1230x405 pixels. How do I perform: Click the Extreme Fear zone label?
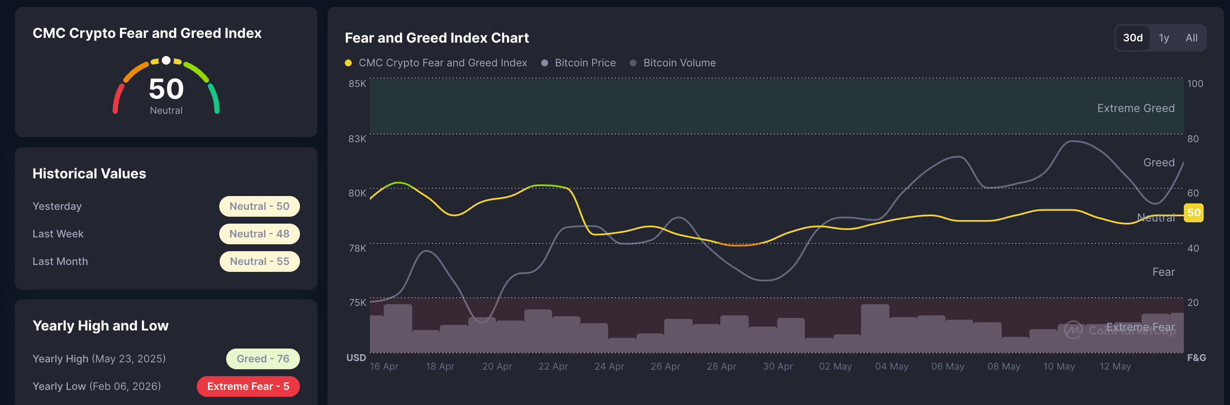click(x=1140, y=327)
